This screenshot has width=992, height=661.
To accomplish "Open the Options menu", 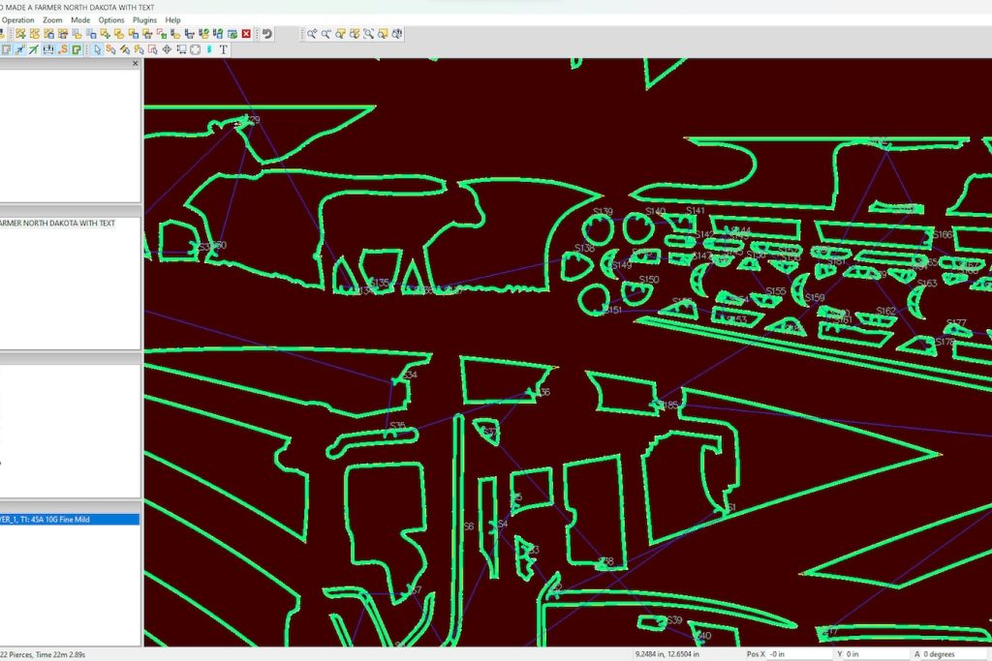I will [111, 19].
